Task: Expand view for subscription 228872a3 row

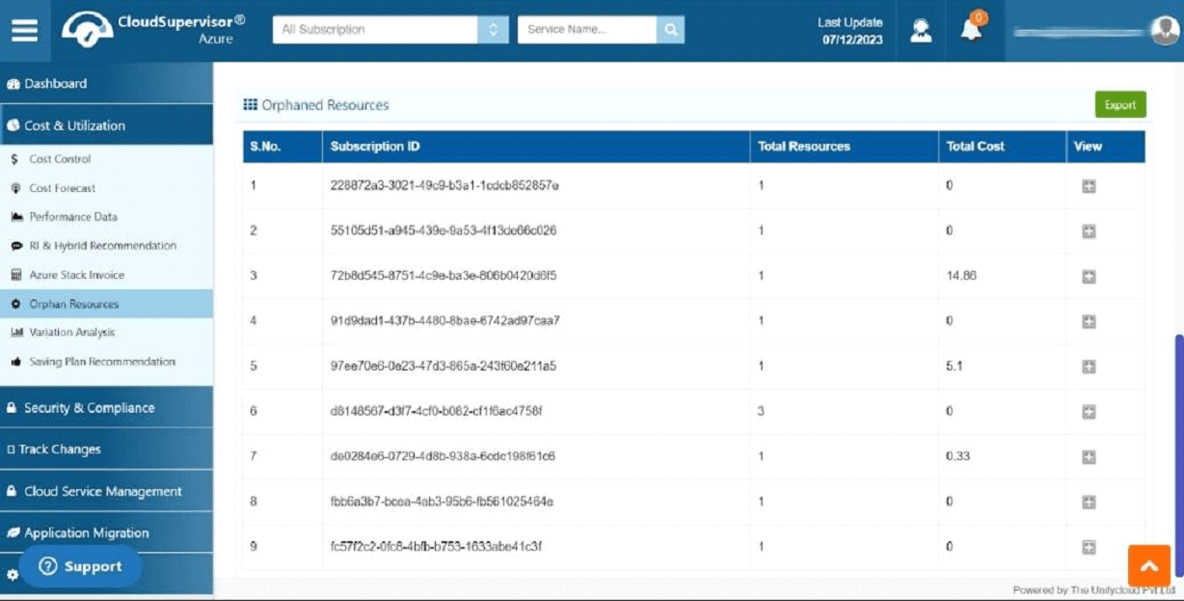Action: (x=1089, y=186)
